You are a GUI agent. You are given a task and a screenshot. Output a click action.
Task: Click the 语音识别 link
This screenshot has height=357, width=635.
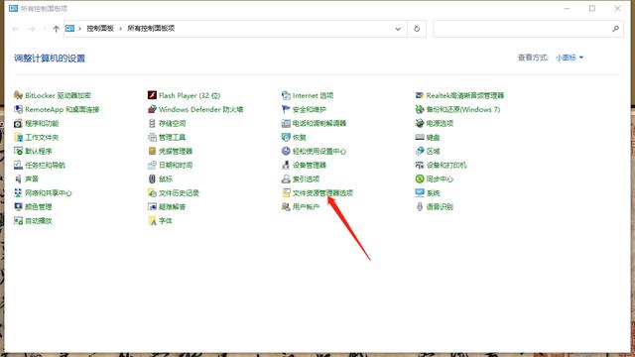coord(440,207)
